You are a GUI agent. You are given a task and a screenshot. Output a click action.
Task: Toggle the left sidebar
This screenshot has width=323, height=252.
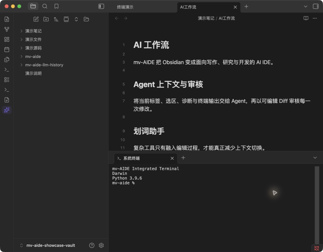pos(101,6)
